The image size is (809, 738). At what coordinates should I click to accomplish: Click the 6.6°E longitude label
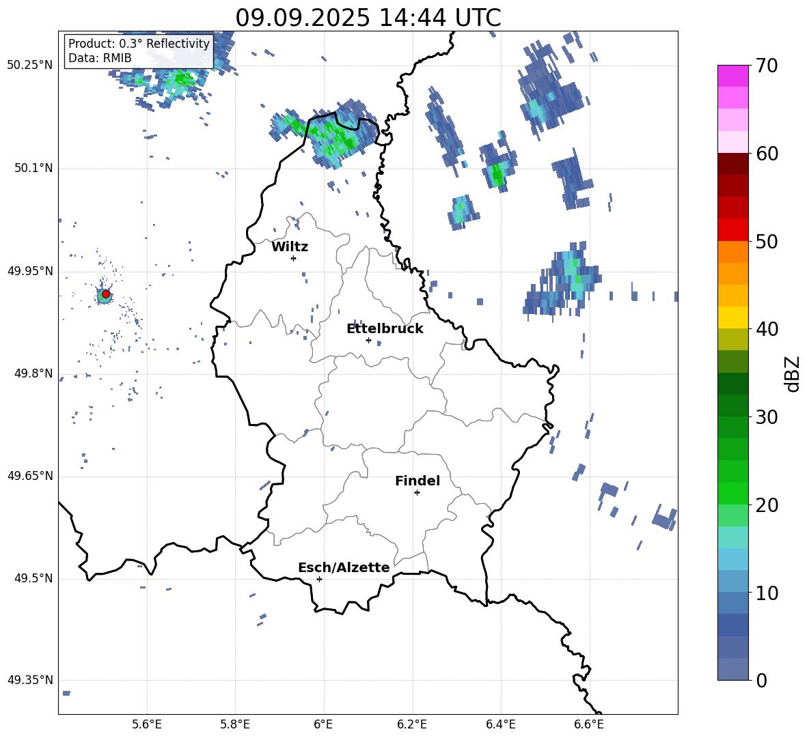[x=589, y=724]
